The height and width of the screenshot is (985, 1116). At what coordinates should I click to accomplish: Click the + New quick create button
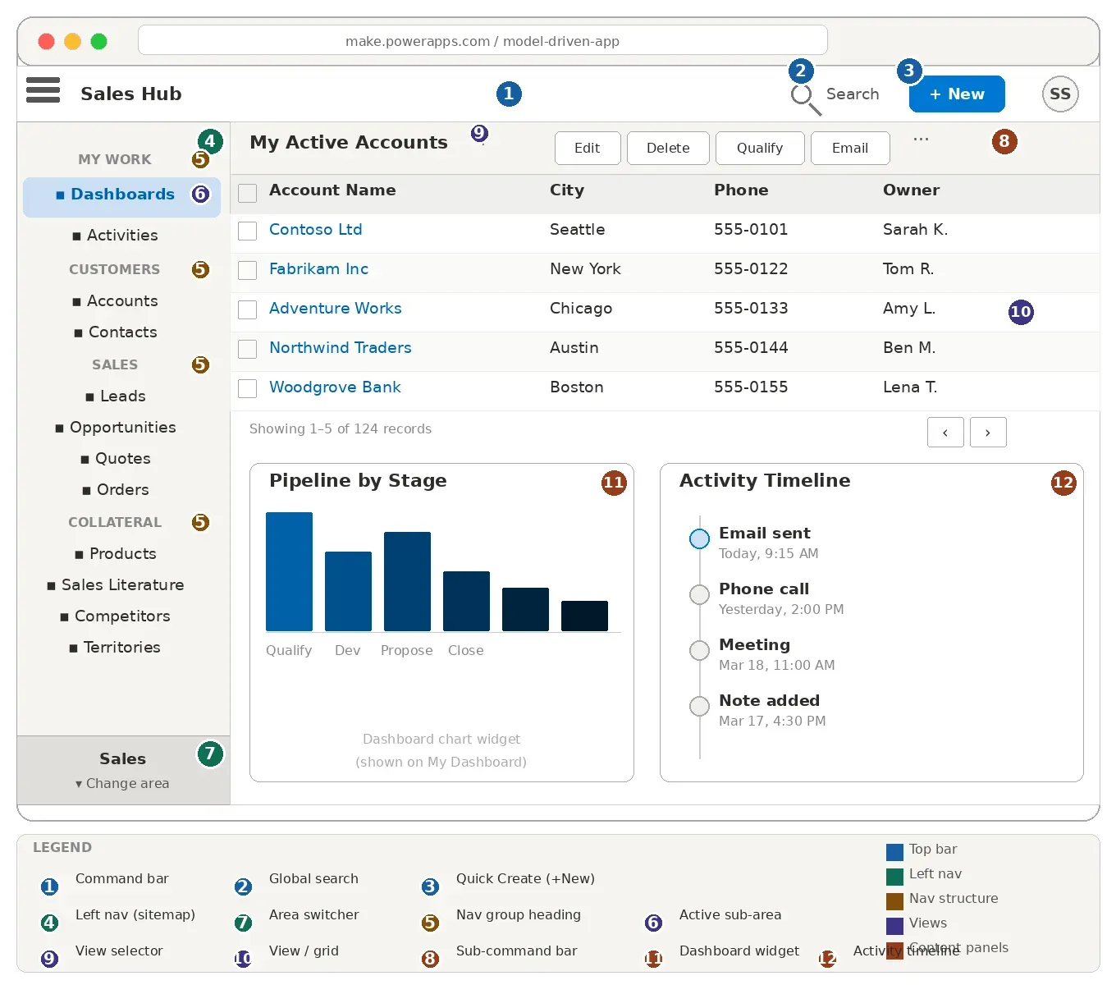point(957,94)
